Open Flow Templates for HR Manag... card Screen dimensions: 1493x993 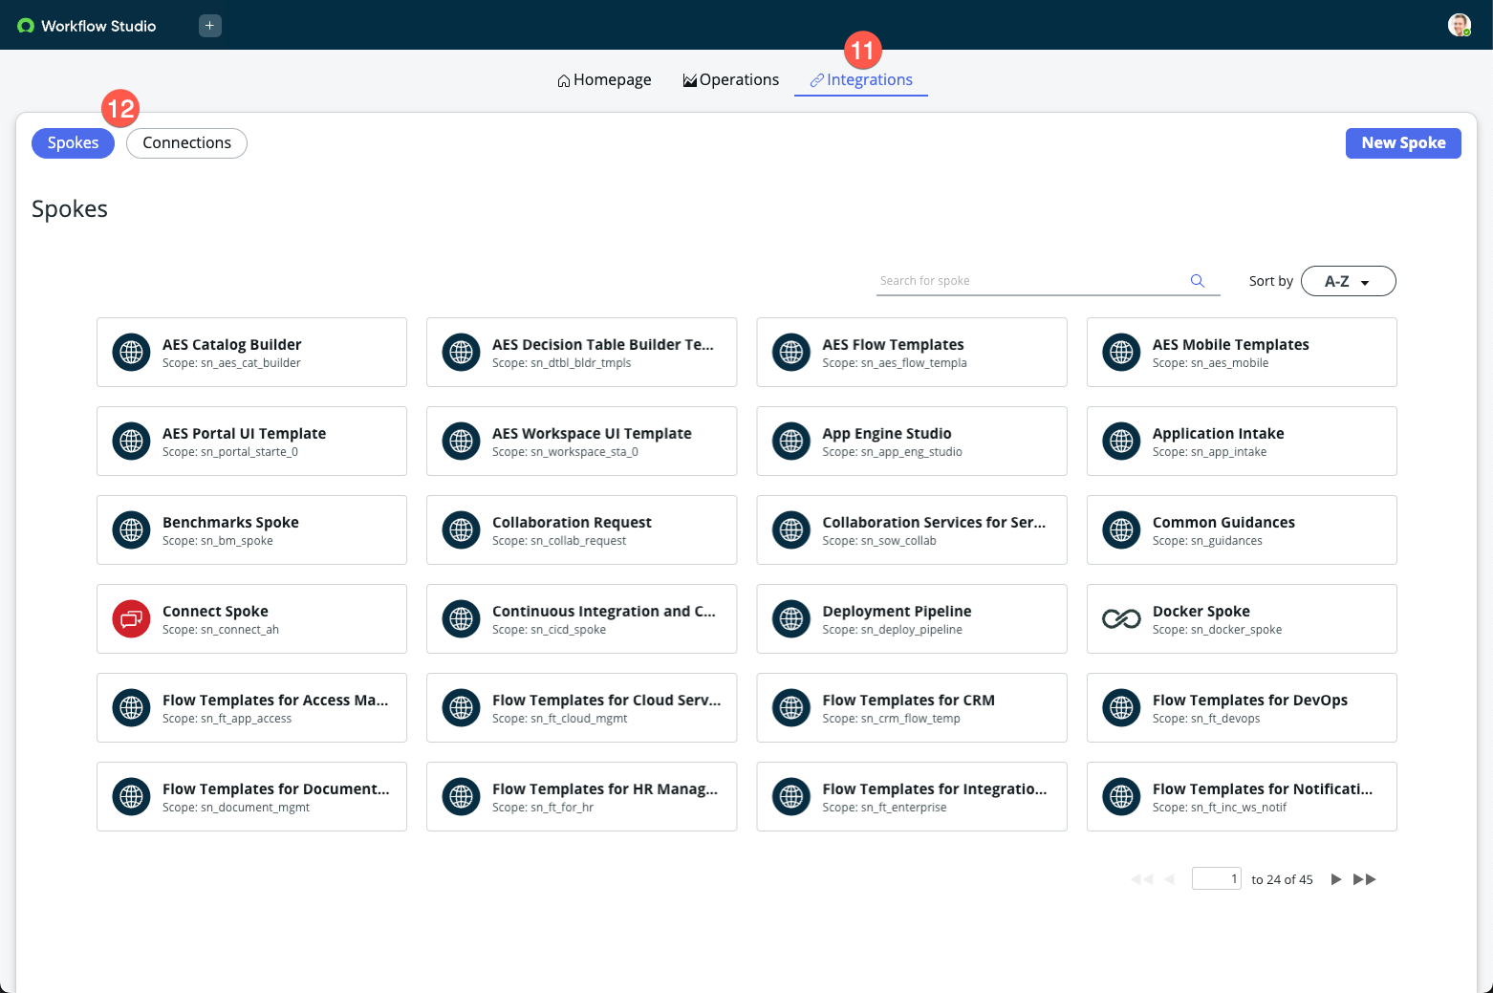pos(581,797)
